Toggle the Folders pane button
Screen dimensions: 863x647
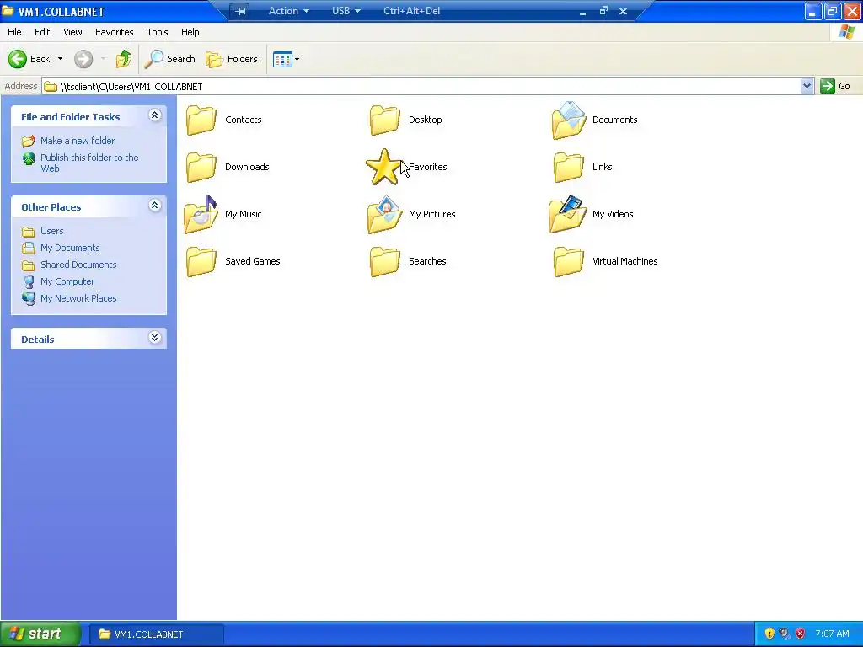(x=232, y=59)
